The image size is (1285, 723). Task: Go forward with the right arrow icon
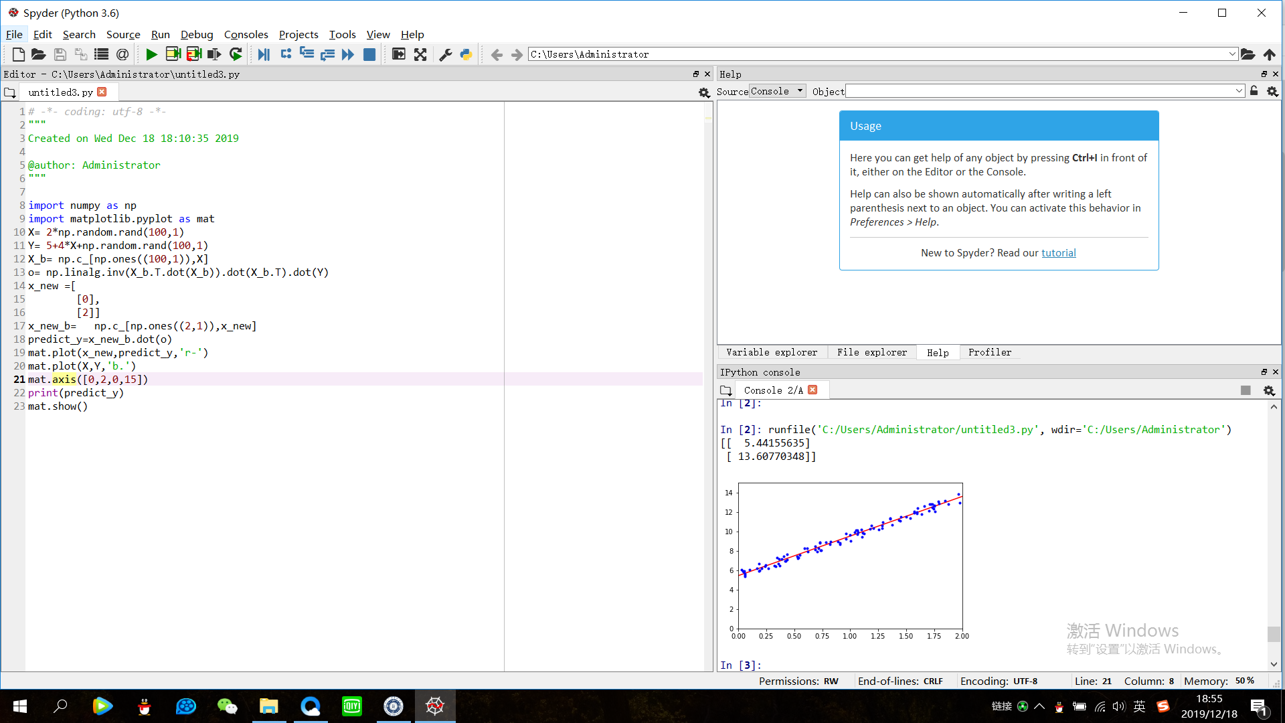click(517, 55)
